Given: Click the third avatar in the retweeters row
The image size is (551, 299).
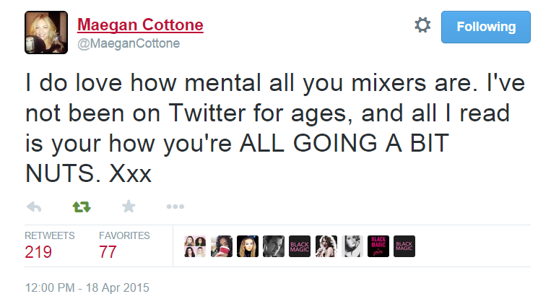Looking at the screenshot, I should click(x=248, y=246).
